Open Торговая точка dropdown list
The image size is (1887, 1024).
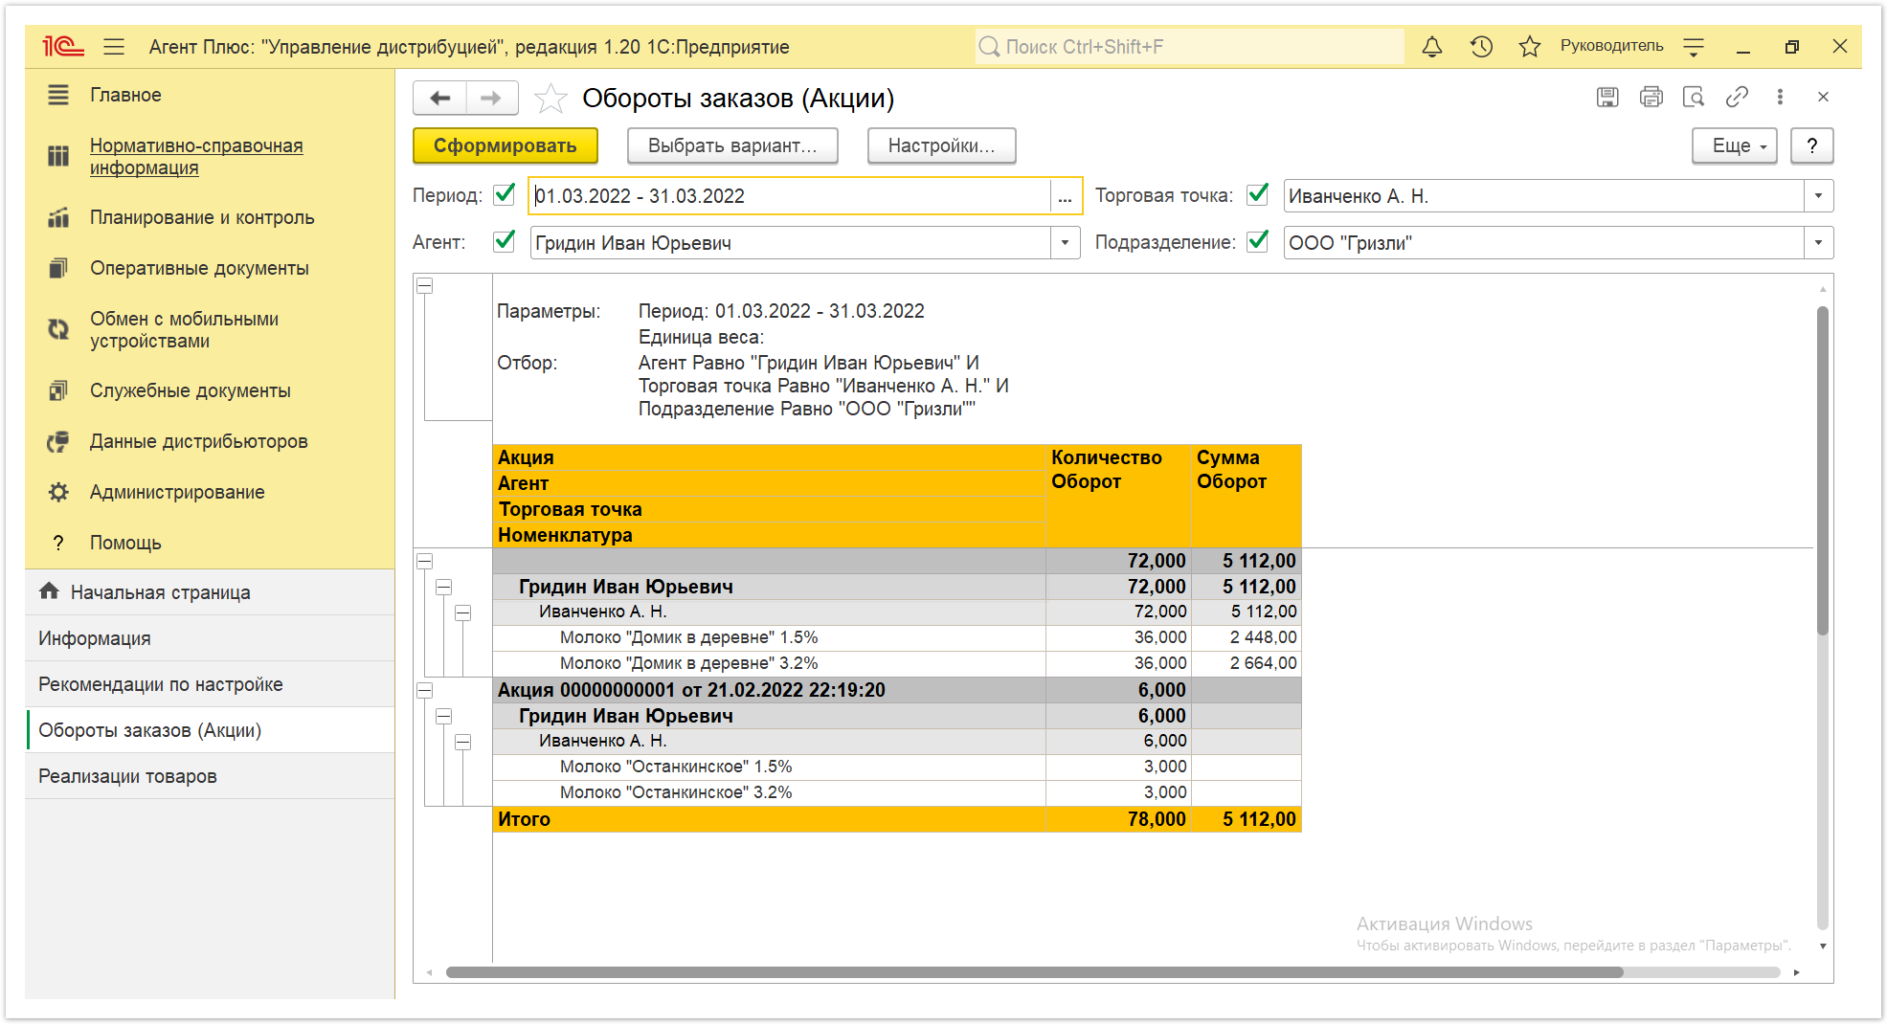(1818, 196)
